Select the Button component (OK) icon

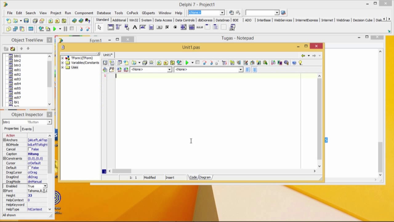coord(159,27)
